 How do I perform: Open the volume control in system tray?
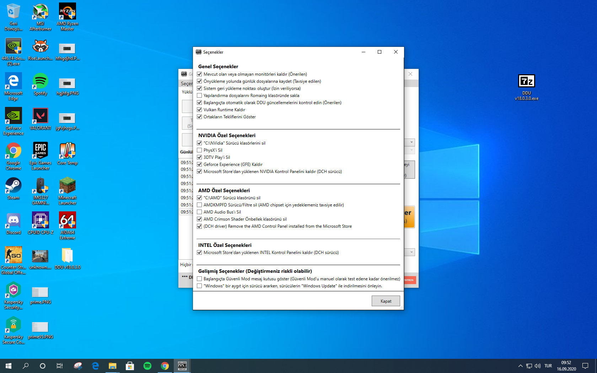tap(538, 366)
